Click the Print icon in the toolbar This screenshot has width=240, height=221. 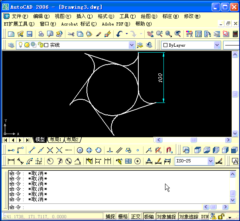[x=41, y=34]
